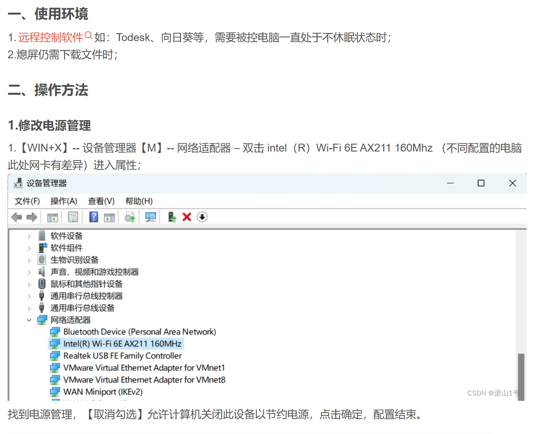
Task: Select the 软件组件 label
Action: click(x=66, y=248)
